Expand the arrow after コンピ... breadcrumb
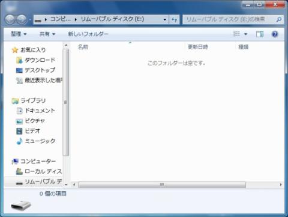The width and height of the screenshot is (288, 217). pos(76,20)
